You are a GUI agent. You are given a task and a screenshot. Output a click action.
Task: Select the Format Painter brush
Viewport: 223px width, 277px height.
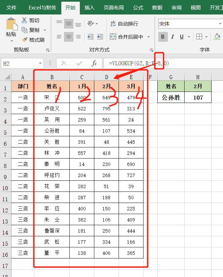(24, 40)
